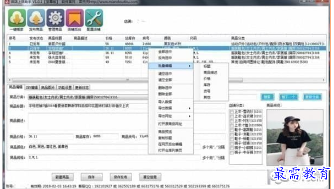The width and height of the screenshot is (334, 189).
Task: Click the green 一键搬家 cloud download icon
Action: point(17,18)
